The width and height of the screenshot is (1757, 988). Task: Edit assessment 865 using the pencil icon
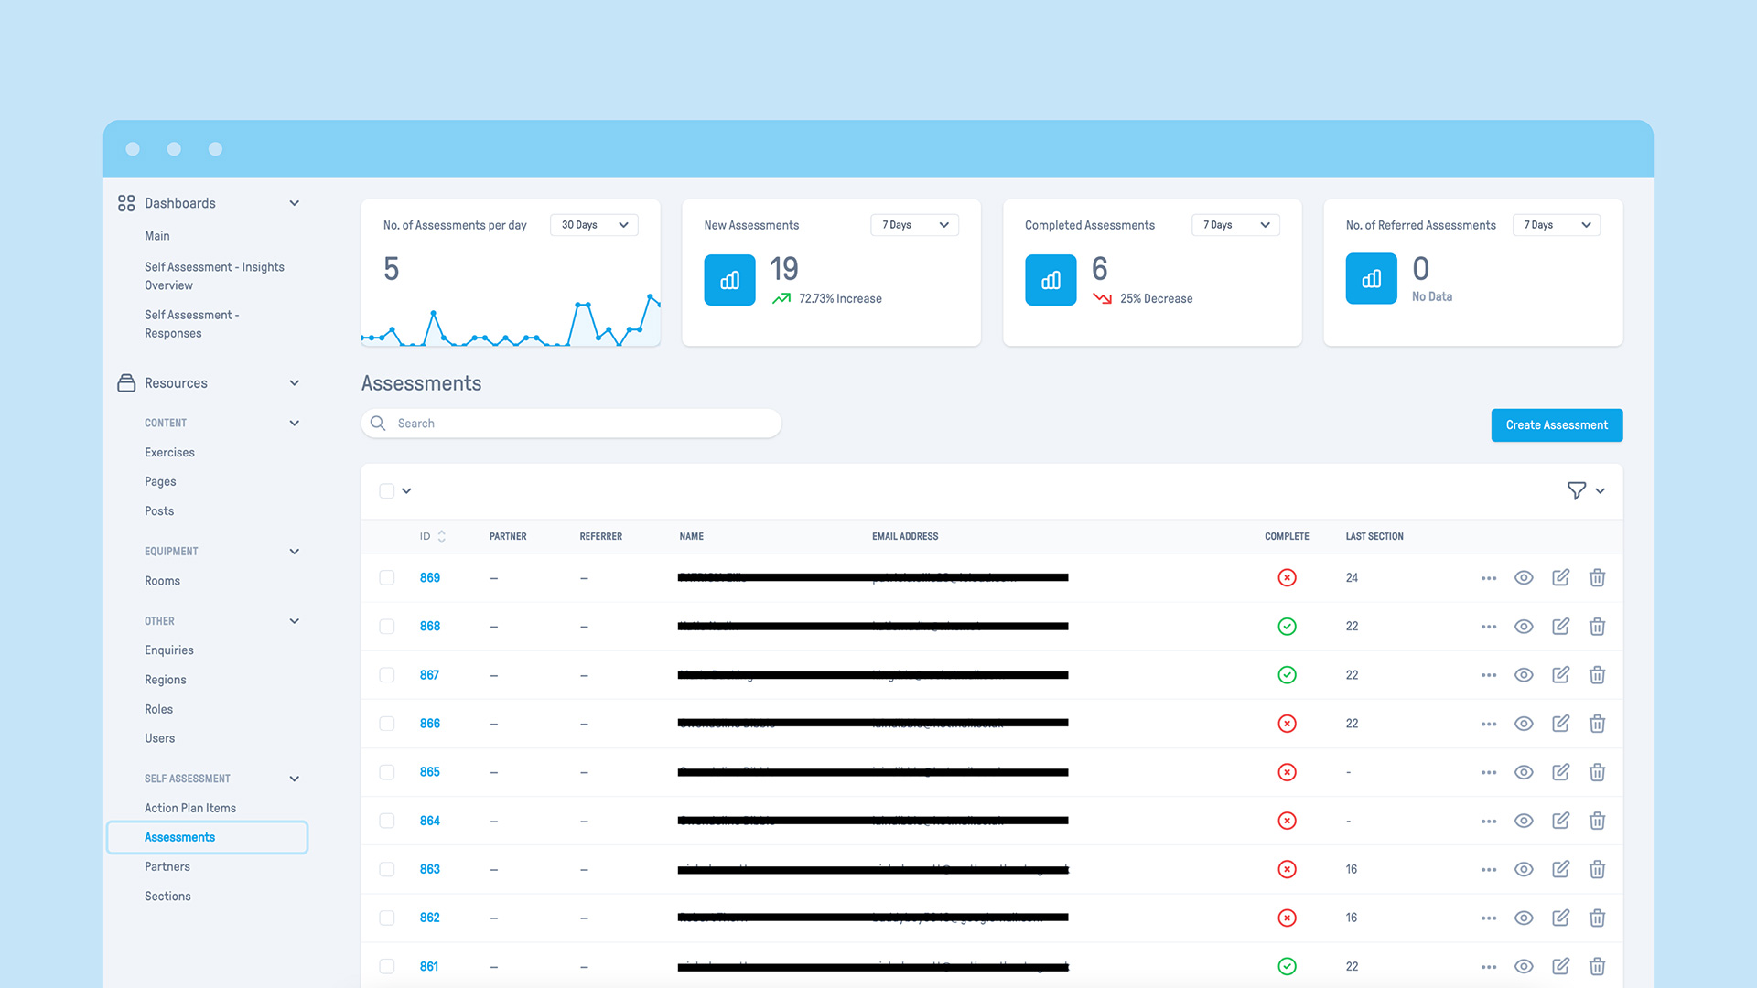tap(1560, 772)
